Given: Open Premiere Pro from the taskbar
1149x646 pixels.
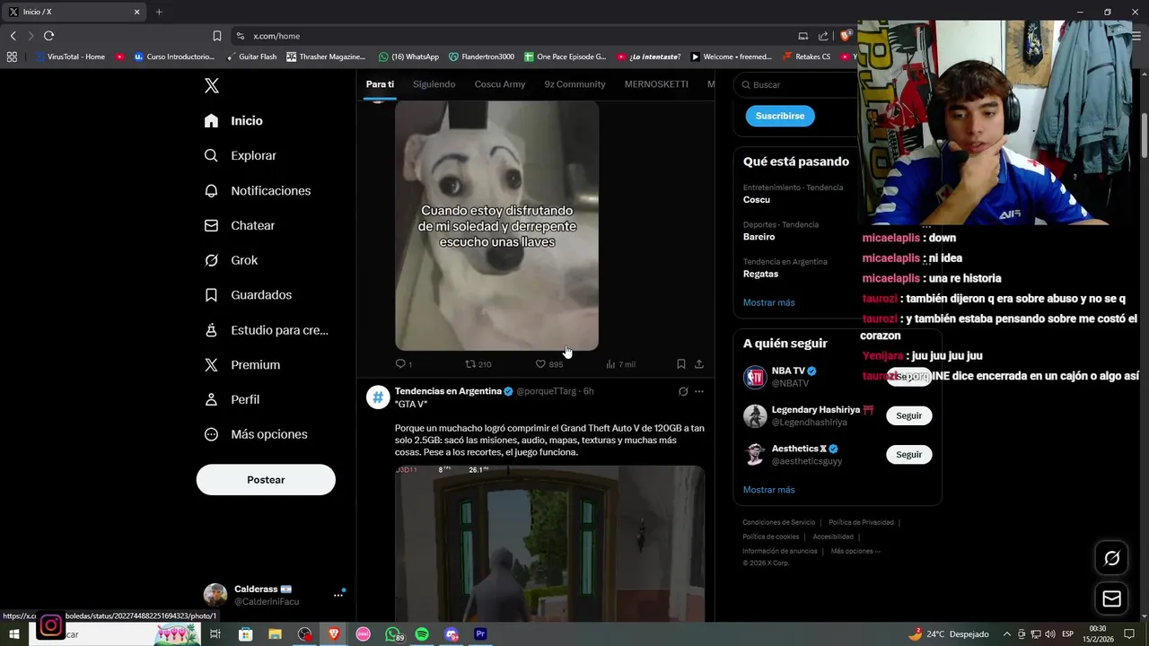Looking at the screenshot, I should coord(480,634).
